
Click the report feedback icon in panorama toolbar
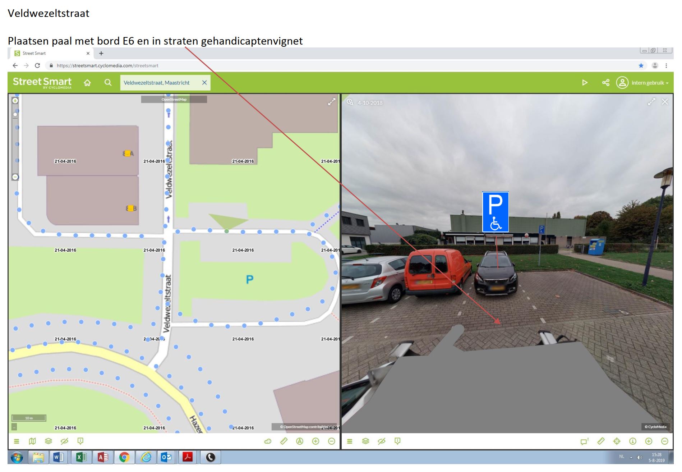coord(397,441)
